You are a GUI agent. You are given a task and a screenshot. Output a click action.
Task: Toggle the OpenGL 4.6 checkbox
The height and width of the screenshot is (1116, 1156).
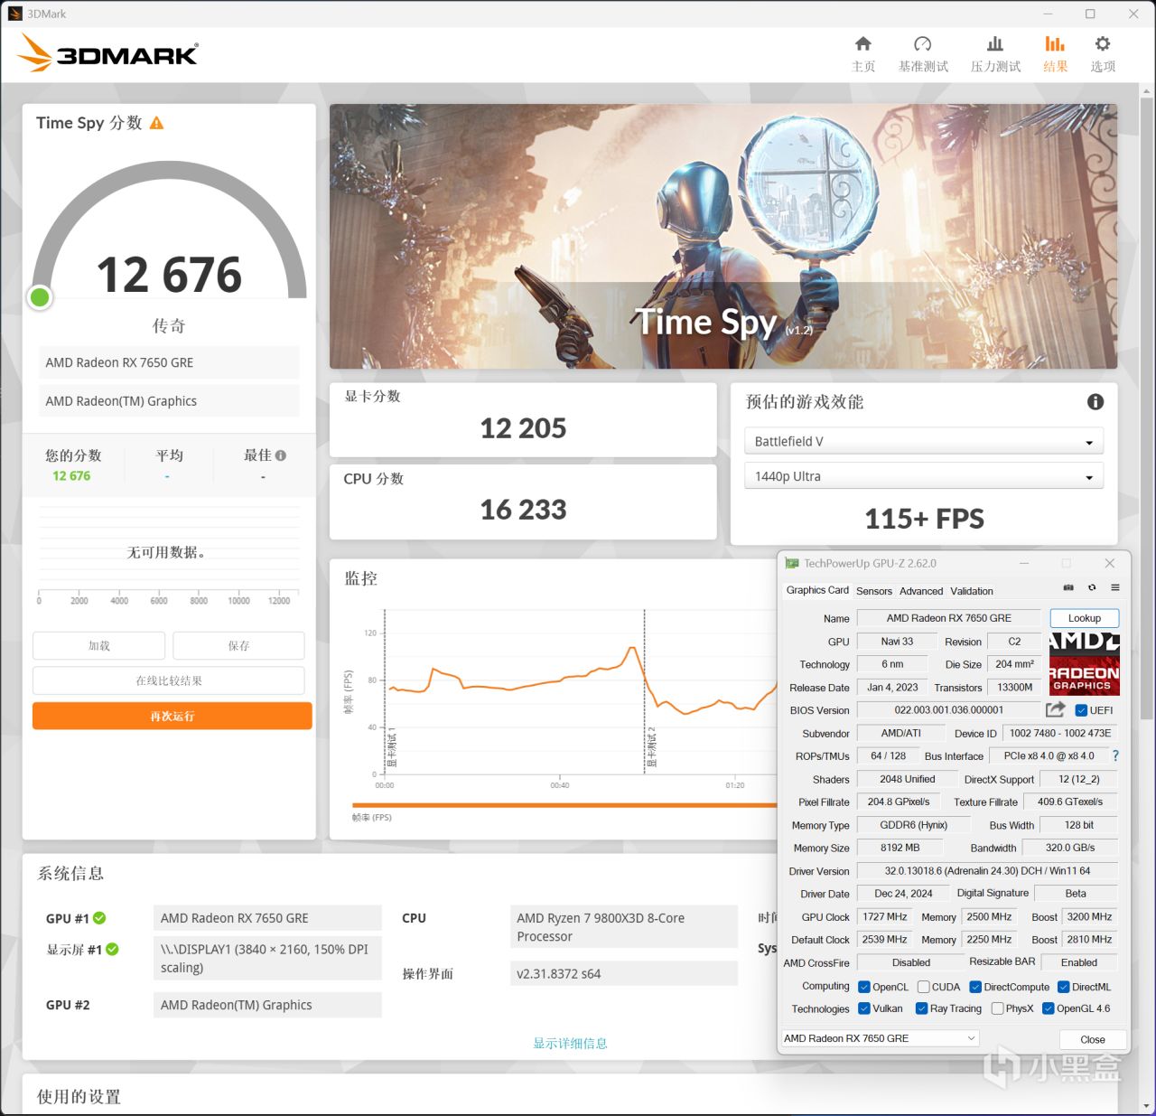click(1049, 1008)
